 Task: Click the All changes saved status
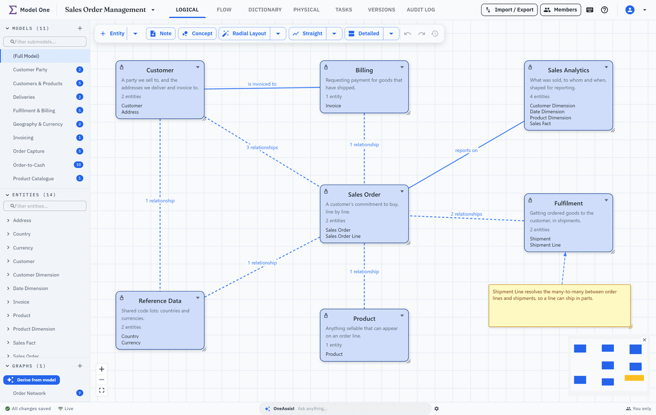[28, 408]
